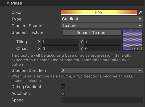Click the Offset label
Image resolution: width=145 pixels, height=107 pixels.
tap(22, 48)
